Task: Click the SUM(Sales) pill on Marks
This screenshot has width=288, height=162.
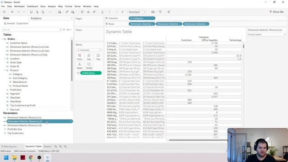Action: pos(91,73)
